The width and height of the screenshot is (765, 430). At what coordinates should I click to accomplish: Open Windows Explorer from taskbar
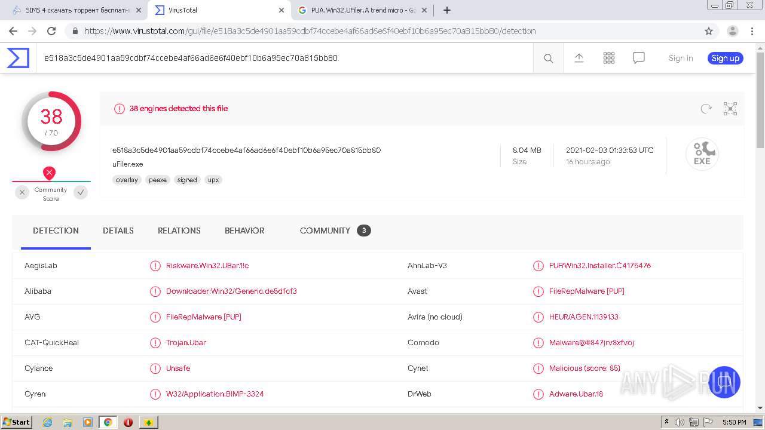pyautogui.click(x=68, y=422)
